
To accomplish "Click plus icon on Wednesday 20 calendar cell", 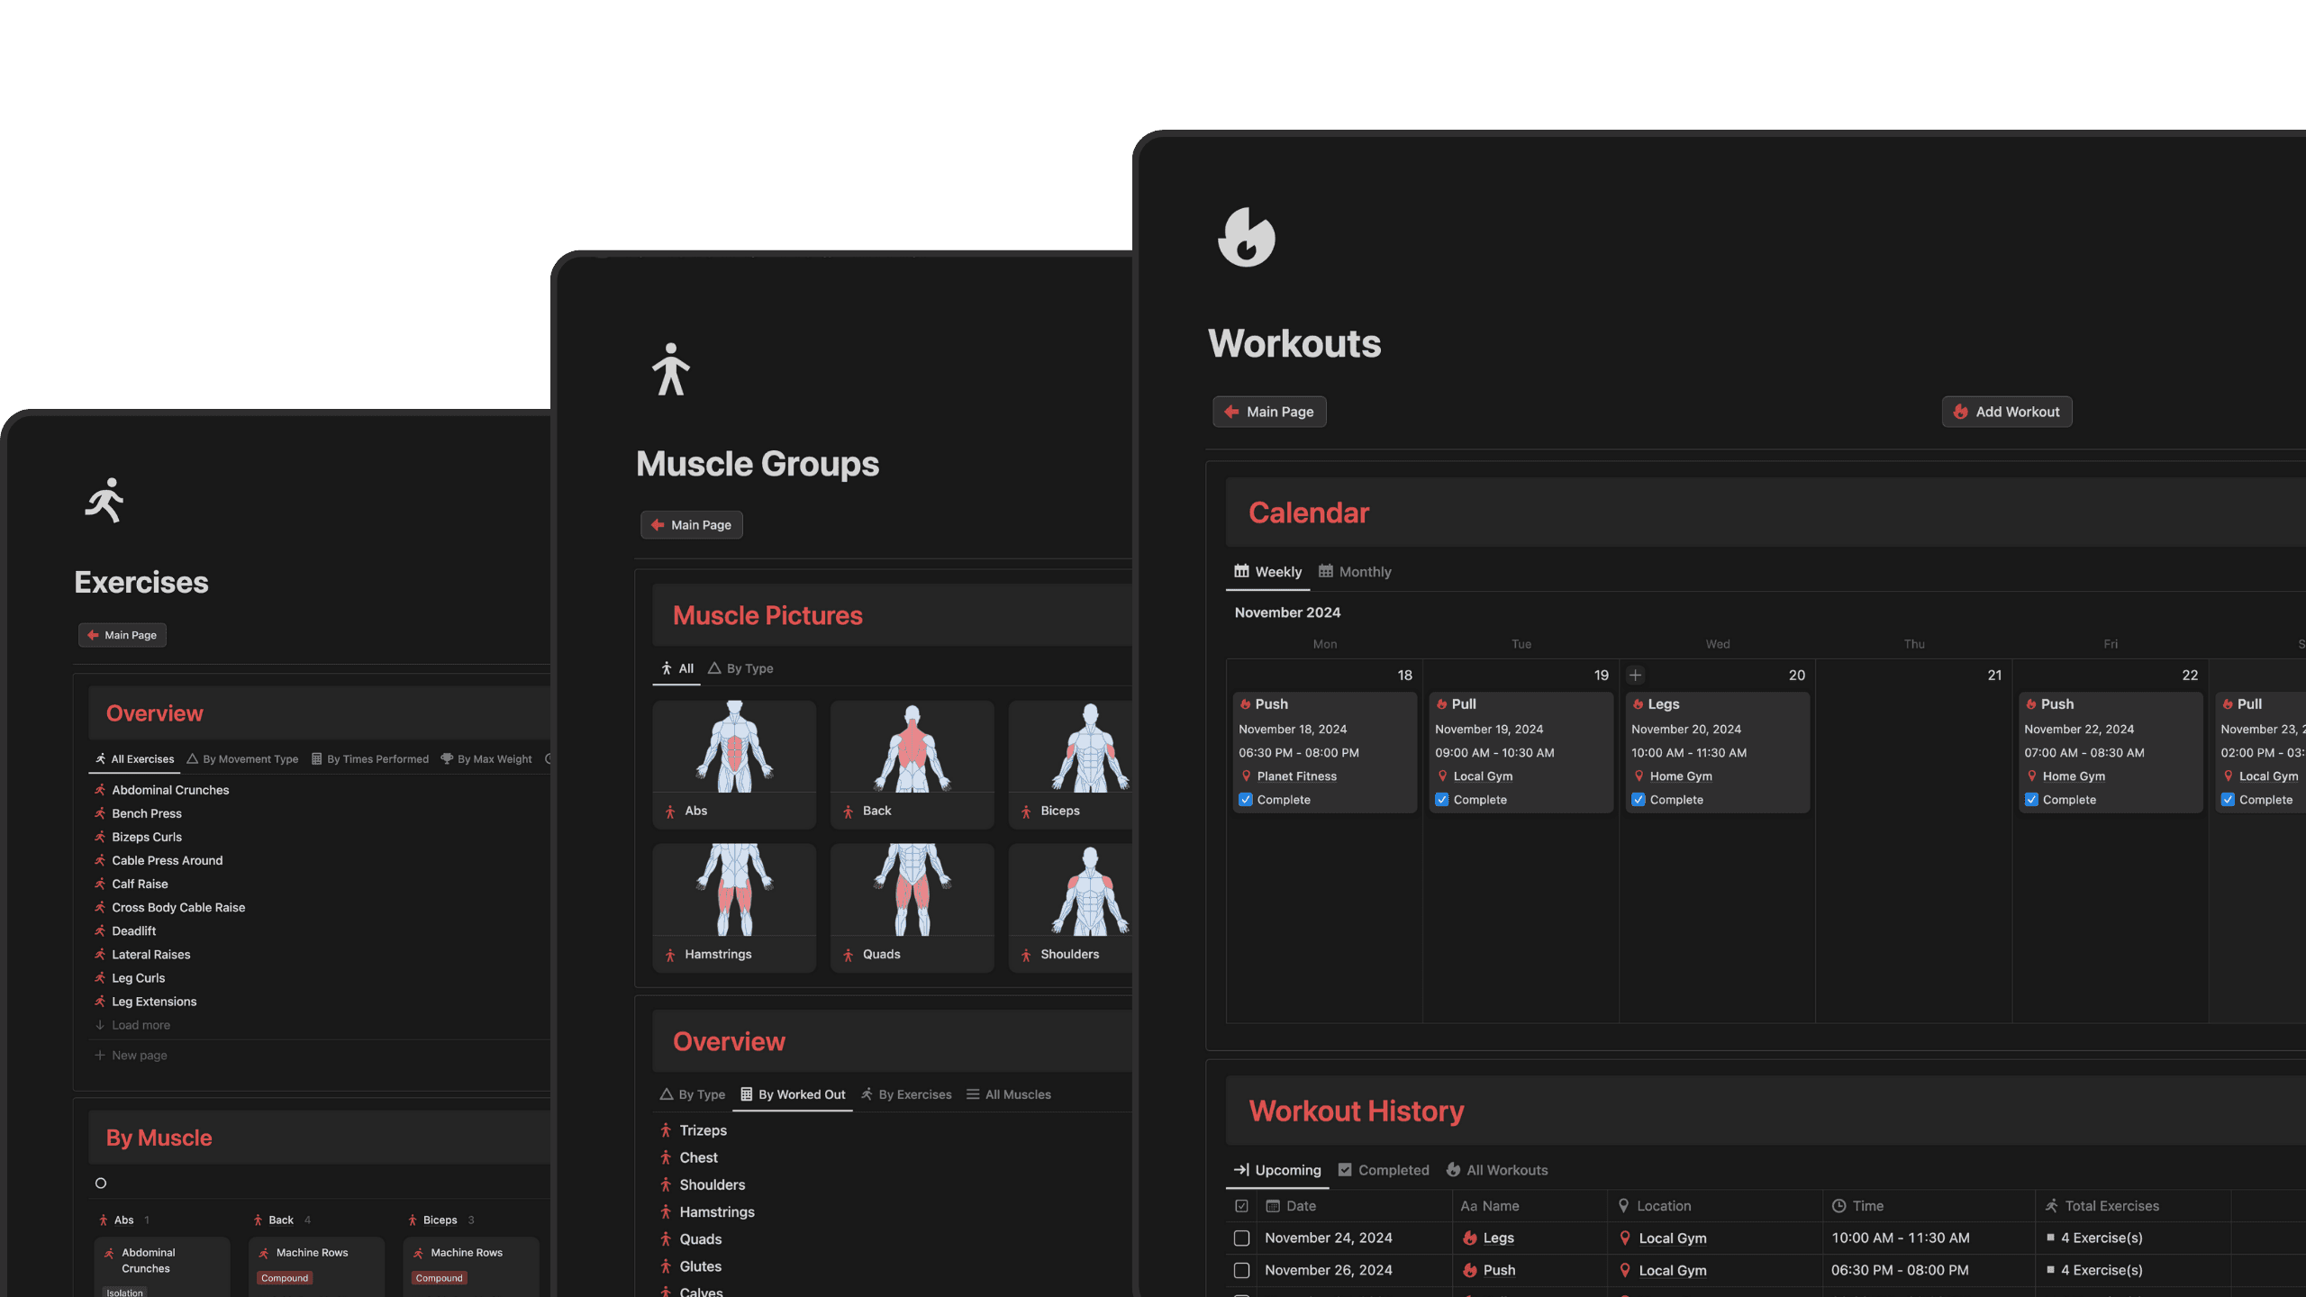I will click(x=1635, y=675).
